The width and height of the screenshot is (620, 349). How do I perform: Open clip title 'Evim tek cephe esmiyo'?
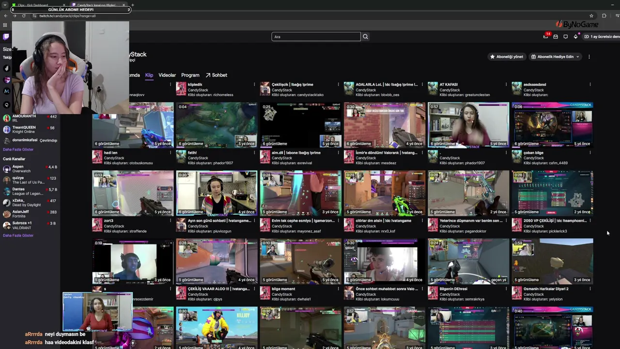click(x=303, y=221)
